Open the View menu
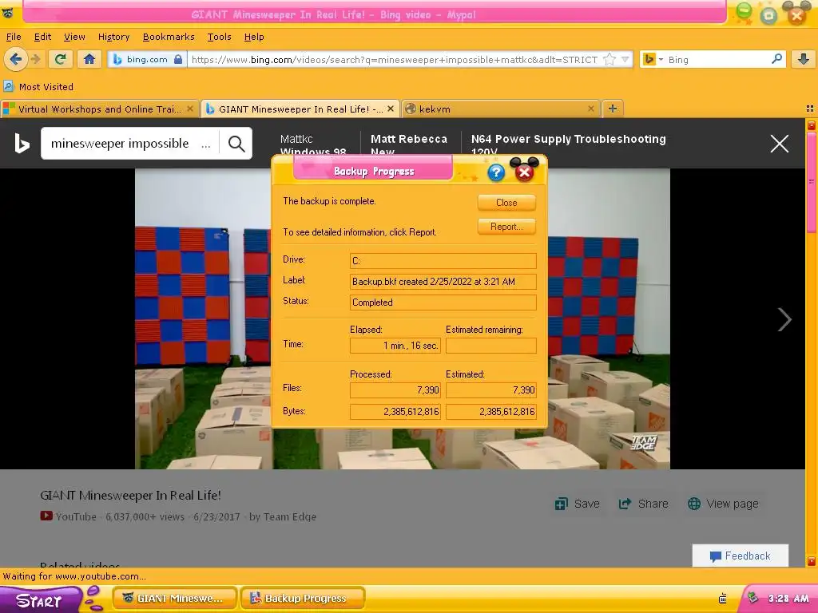 [74, 37]
